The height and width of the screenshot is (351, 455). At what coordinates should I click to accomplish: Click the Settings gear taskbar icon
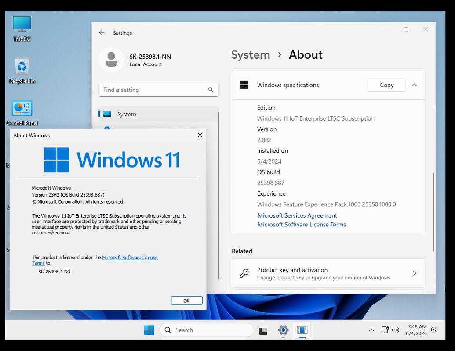[283, 330]
